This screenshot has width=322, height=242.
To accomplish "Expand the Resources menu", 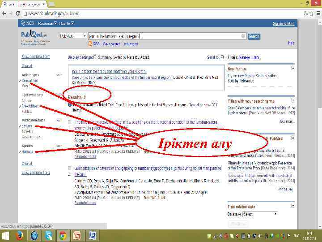I will point(47,23).
